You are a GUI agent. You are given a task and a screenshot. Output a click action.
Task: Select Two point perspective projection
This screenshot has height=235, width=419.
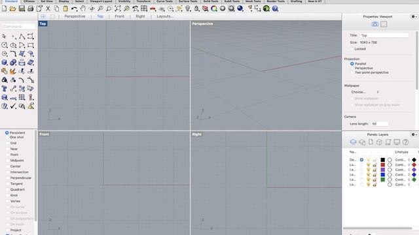coord(352,72)
